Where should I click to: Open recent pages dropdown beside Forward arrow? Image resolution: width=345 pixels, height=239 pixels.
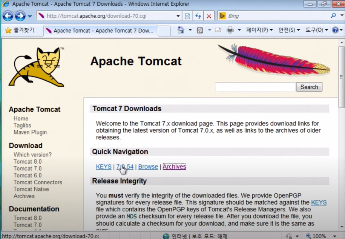pyautogui.click(x=30, y=16)
